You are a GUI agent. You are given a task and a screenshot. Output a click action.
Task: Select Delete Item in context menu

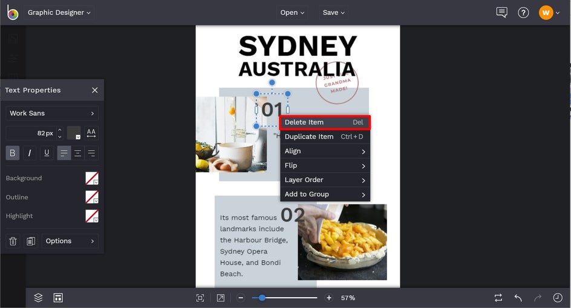click(325, 122)
